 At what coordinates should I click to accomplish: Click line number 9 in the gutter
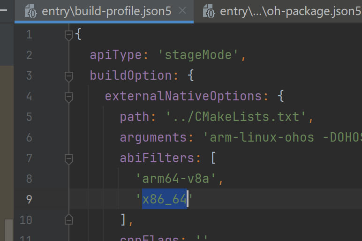[x=29, y=199]
